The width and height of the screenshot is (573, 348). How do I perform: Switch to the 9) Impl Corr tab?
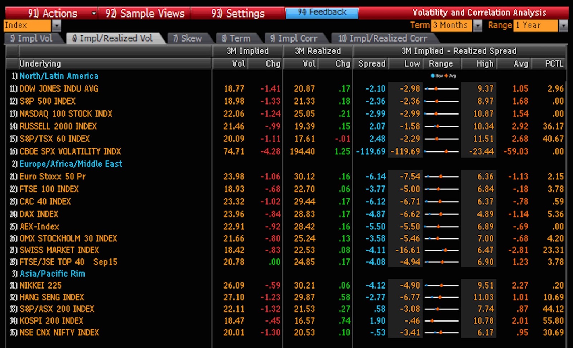(x=295, y=38)
